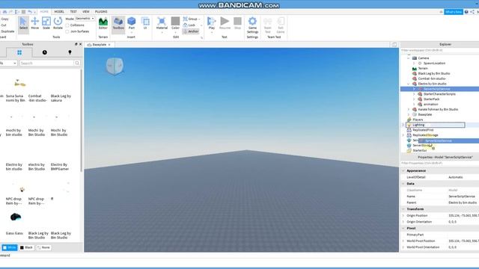Image resolution: width=479 pixels, height=269 pixels.
Task: Activate the Scale tool
Action: point(46,23)
